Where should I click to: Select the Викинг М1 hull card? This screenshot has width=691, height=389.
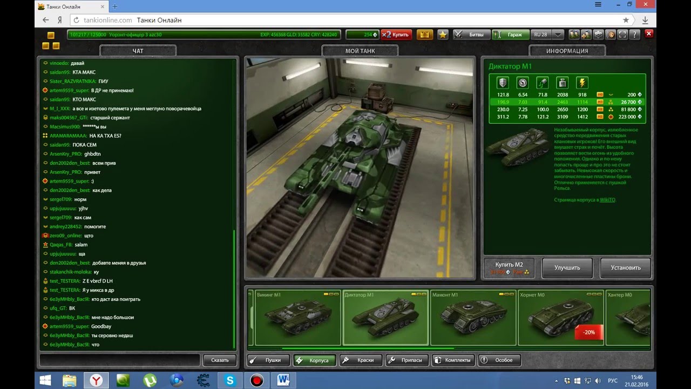tap(298, 318)
